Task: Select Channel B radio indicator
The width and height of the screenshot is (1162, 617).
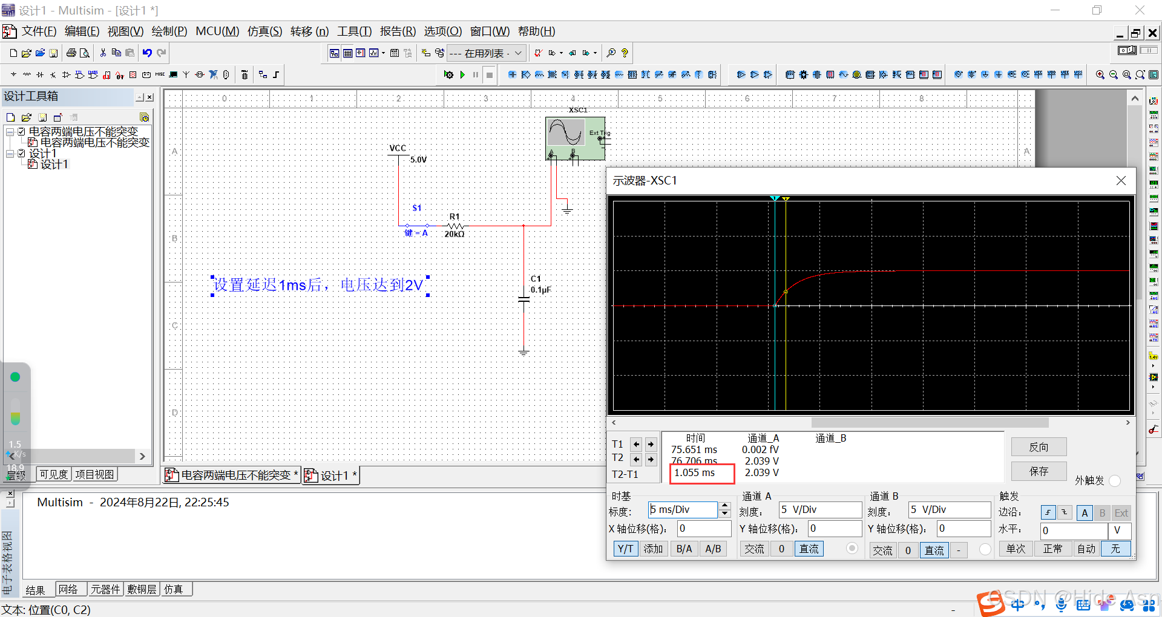Action: coord(985,549)
